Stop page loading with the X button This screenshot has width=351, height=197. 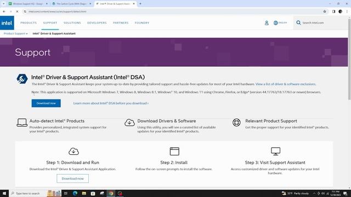click(x=17, y=11)
